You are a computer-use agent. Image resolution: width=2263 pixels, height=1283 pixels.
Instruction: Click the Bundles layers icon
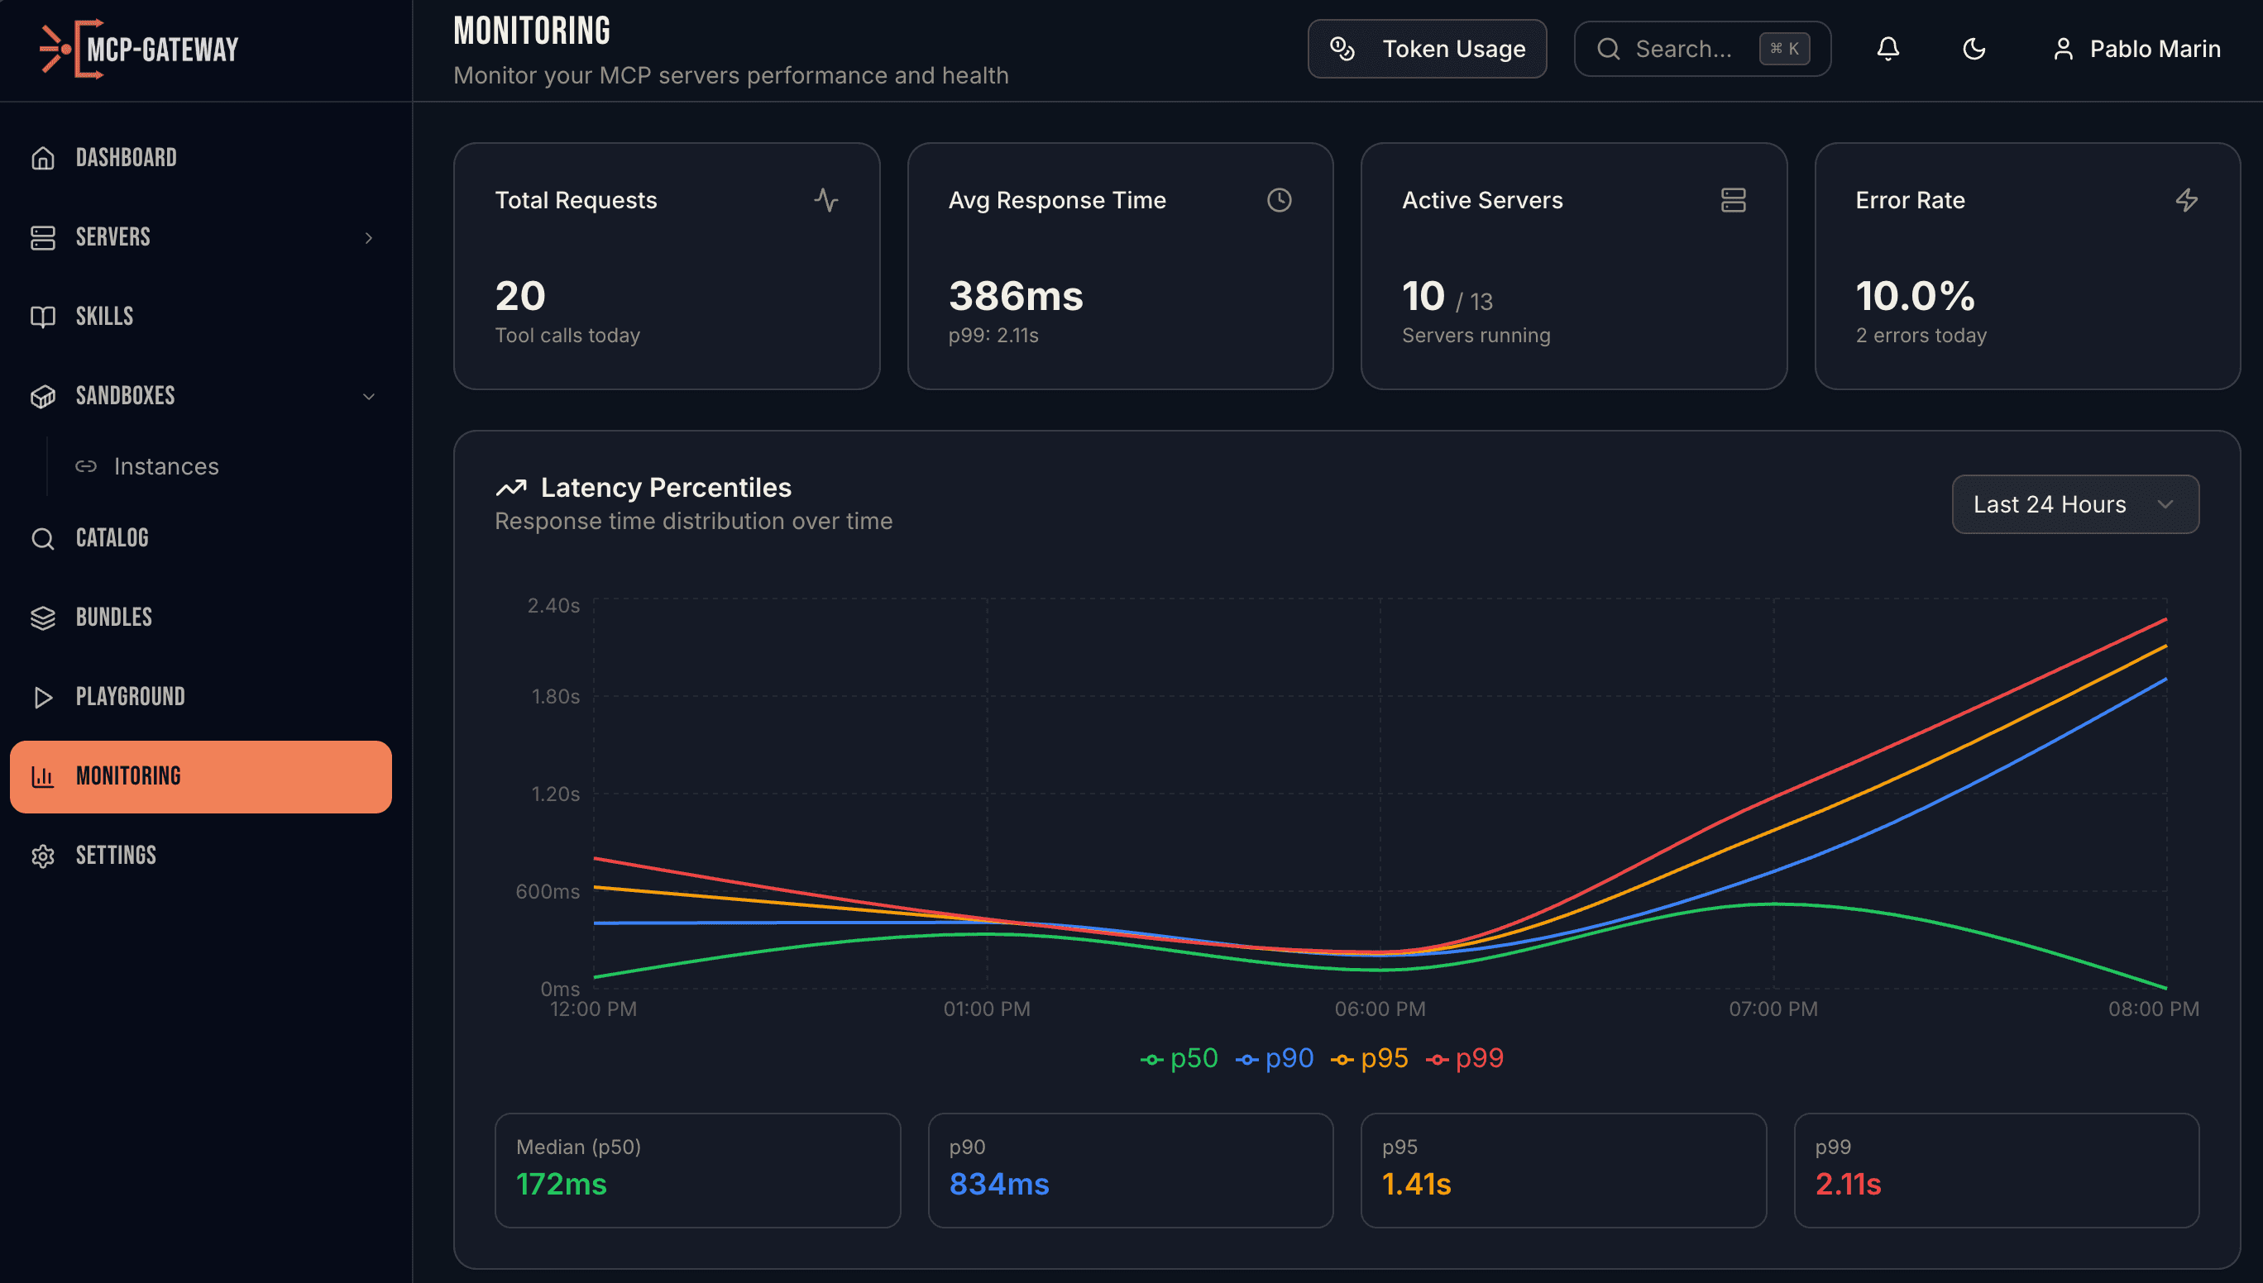tap(42, 617)
